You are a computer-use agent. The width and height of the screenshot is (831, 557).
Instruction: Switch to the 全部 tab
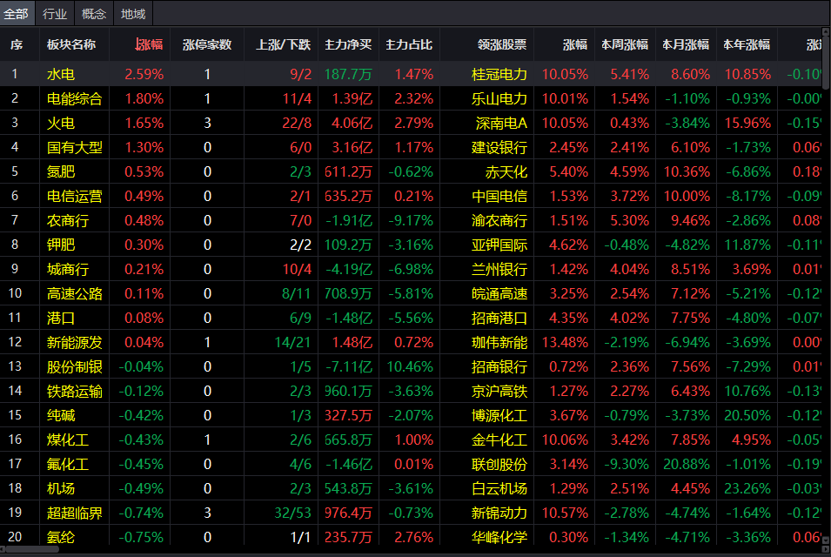pos(17,14)
